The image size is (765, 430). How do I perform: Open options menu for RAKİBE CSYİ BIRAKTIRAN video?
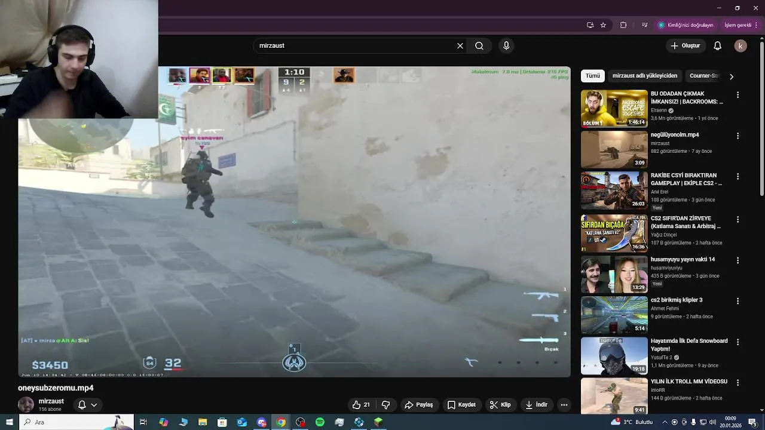point(738,177)
